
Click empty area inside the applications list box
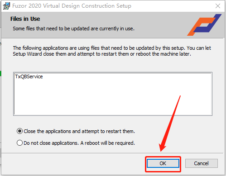113,98
